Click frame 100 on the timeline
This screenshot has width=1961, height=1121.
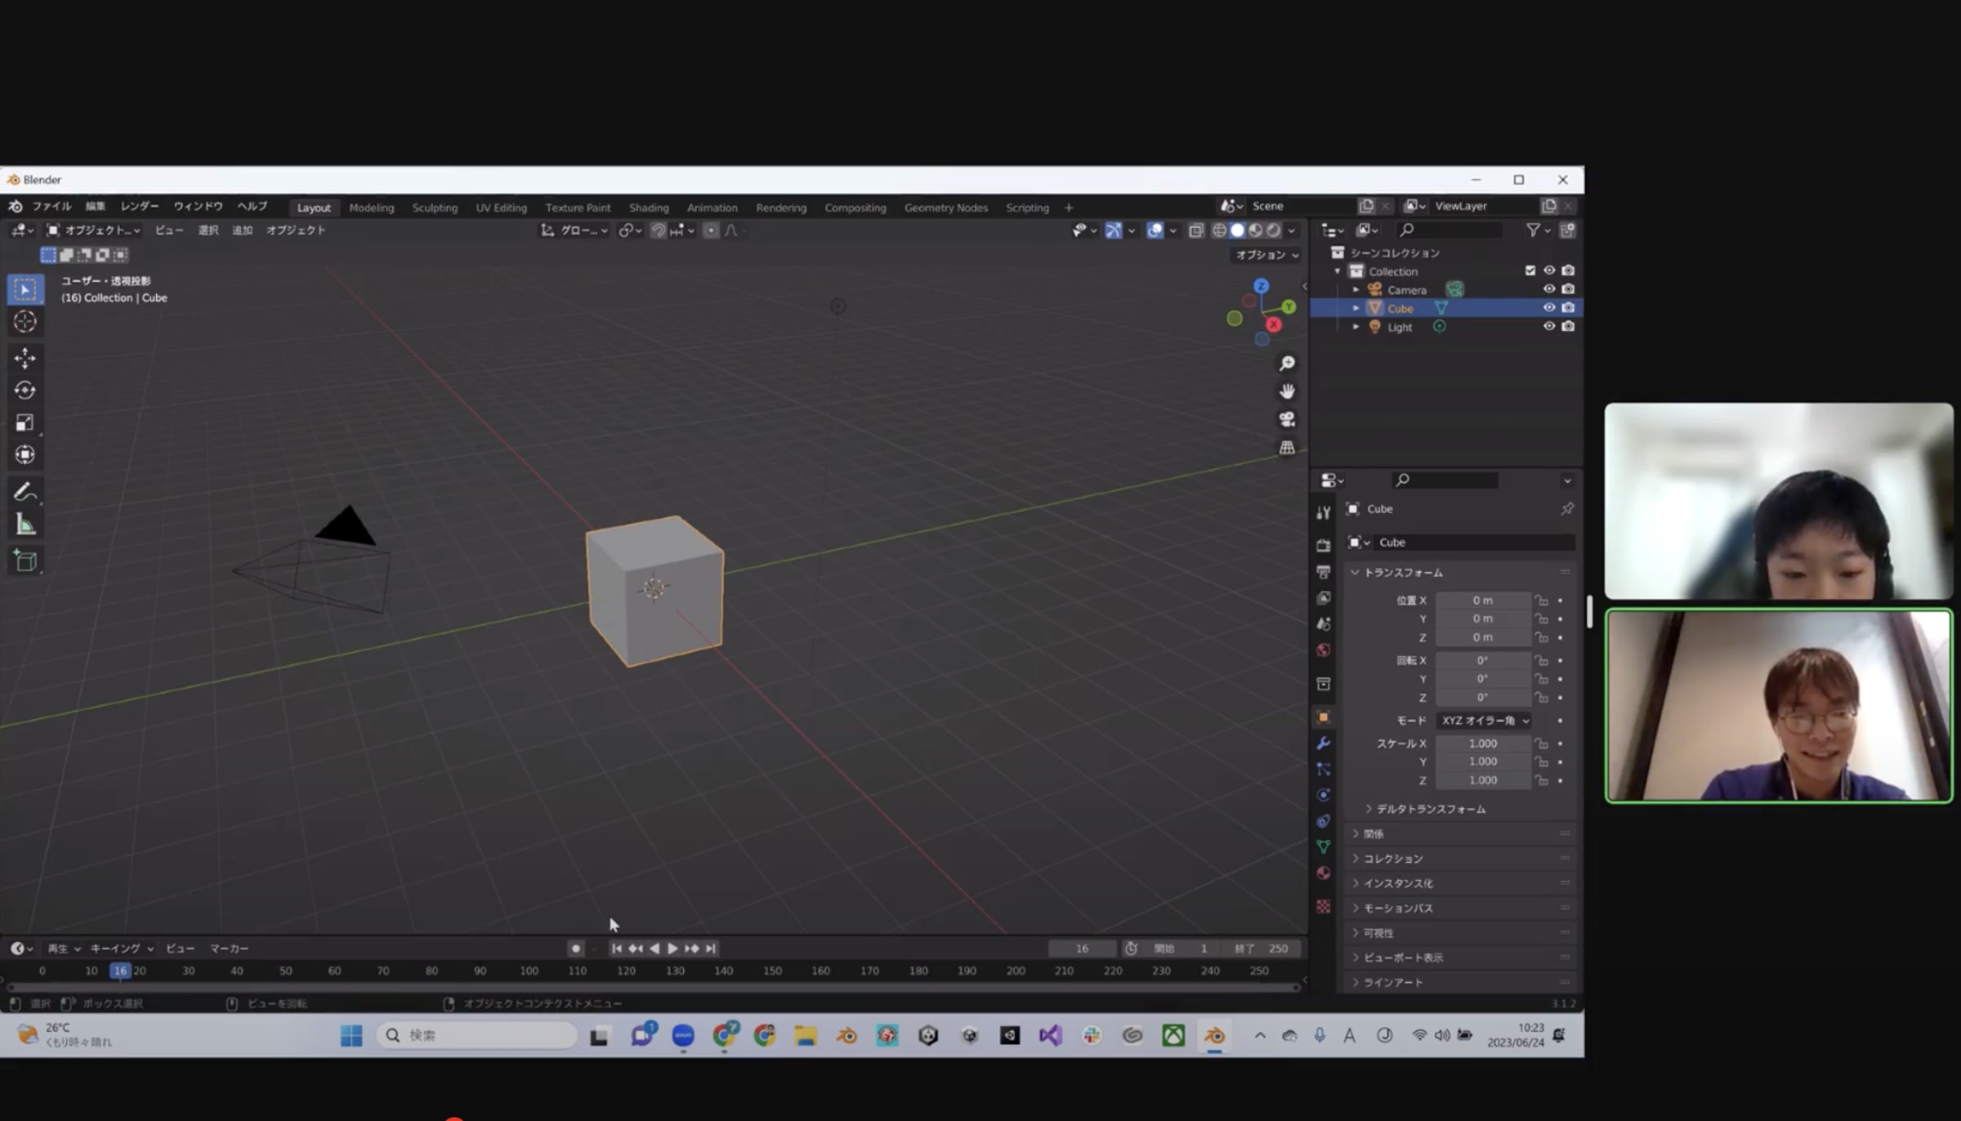tap(529, 971)
